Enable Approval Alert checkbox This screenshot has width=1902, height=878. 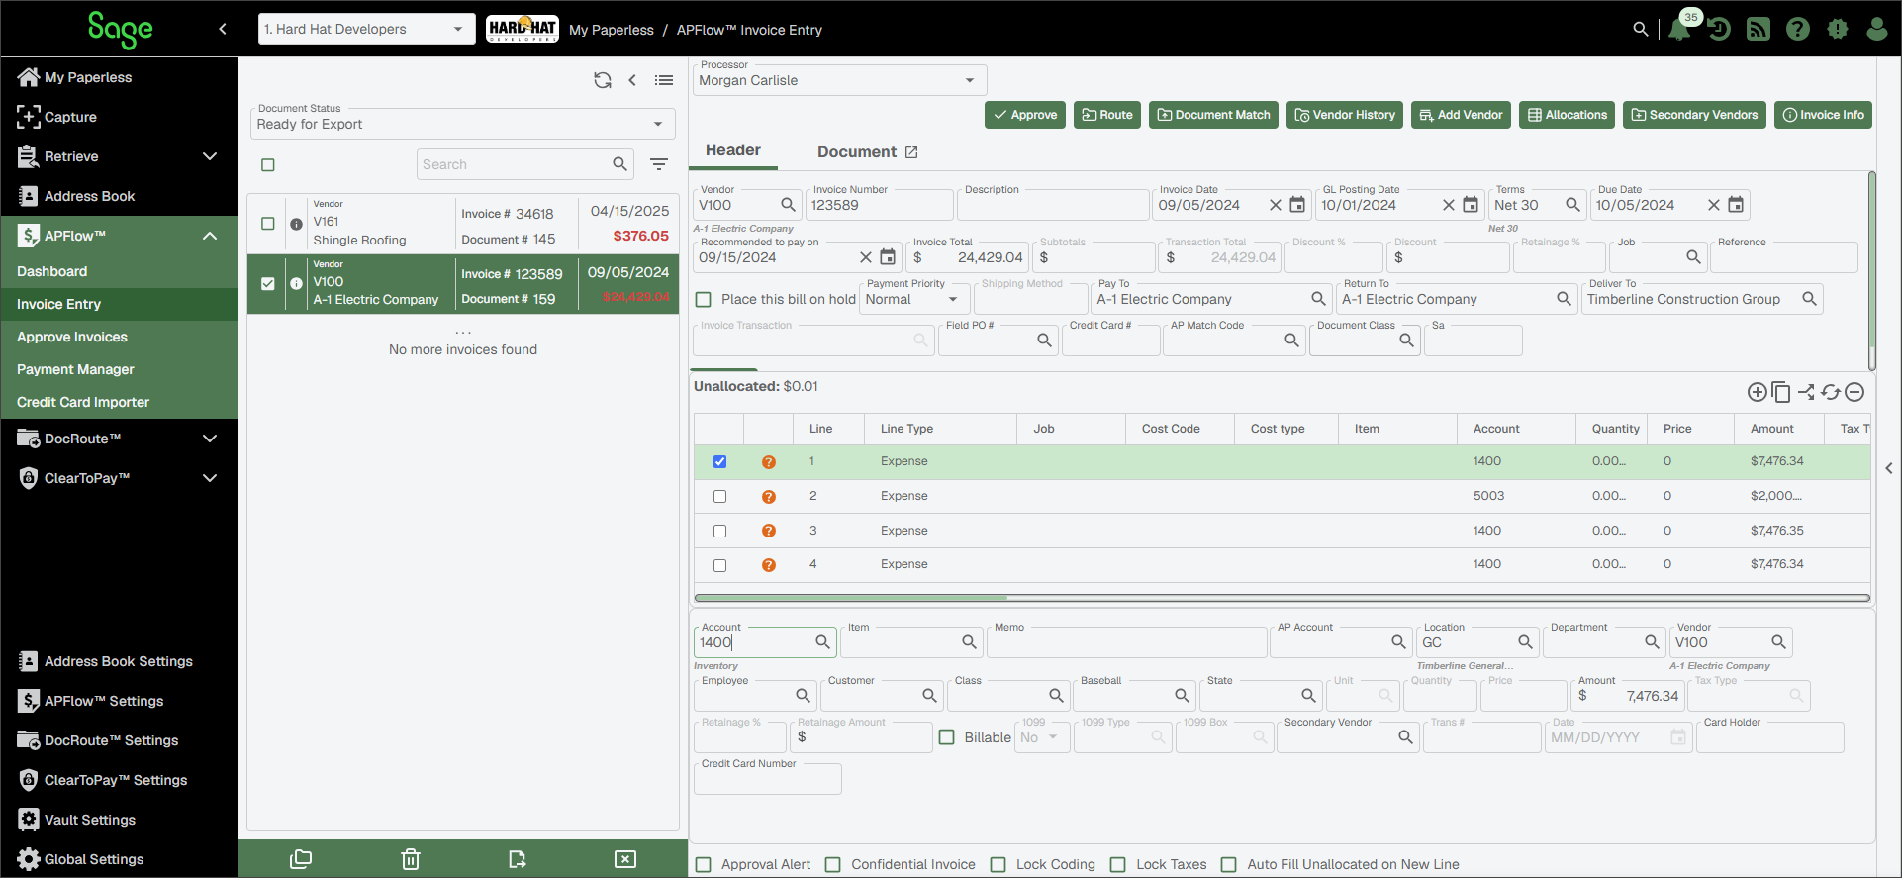click(x=704, y=864)
